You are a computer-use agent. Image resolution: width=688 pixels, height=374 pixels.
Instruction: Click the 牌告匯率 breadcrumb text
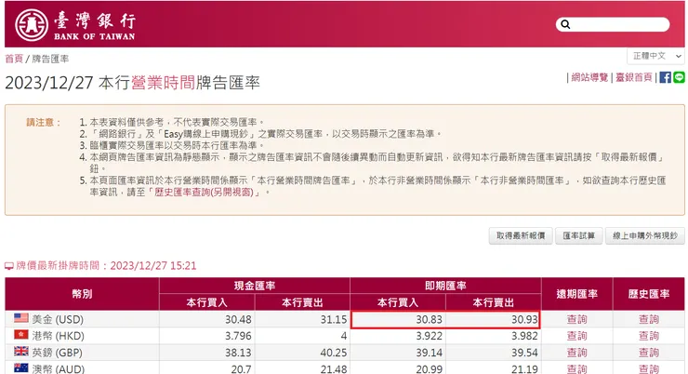click(x=50, y=59)
